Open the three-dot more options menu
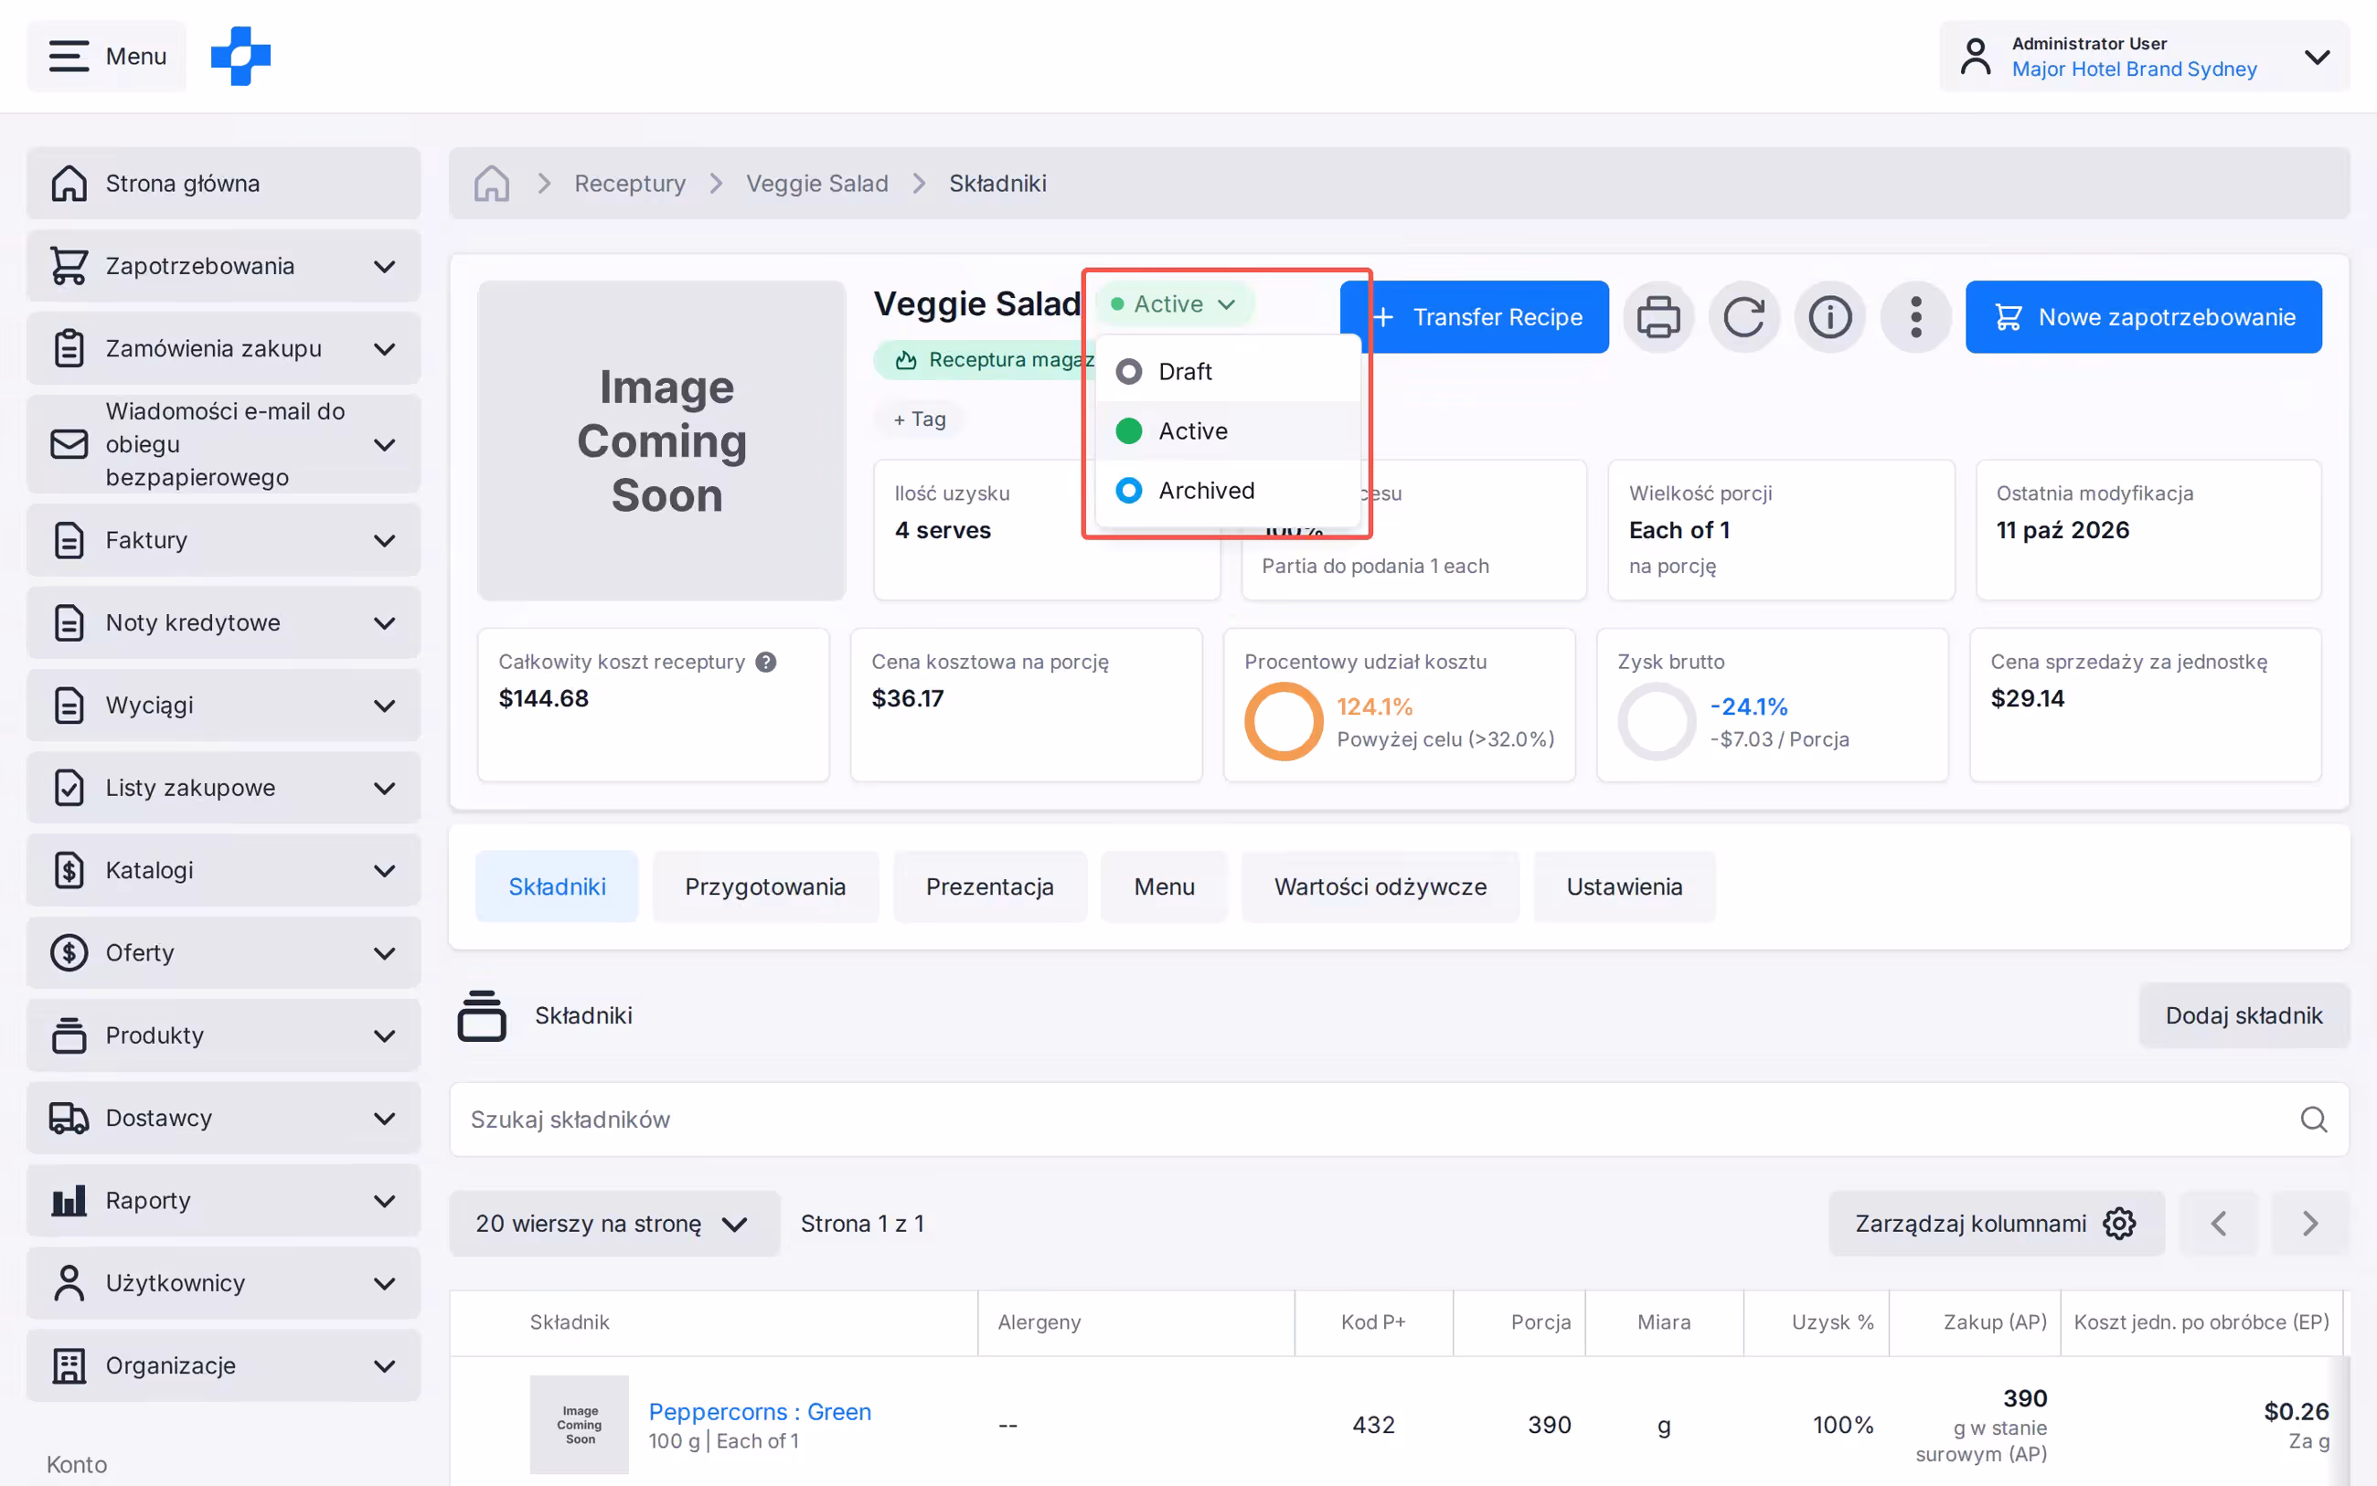The width and height of the screenshot is (2377, 1486). tap(1914, 316)
